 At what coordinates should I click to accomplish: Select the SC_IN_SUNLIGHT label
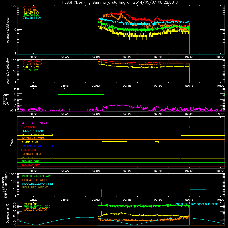tap(33, 135)
